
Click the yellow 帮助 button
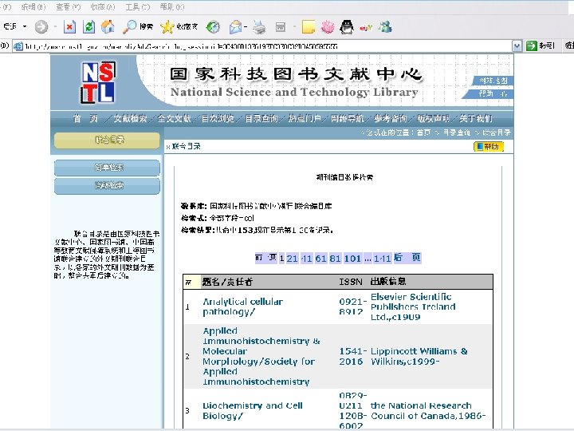[489, 147]
